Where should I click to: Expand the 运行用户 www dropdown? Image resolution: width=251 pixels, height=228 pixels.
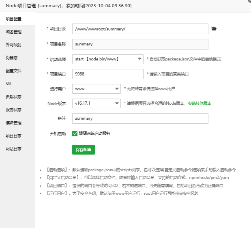tap(97, 89)
